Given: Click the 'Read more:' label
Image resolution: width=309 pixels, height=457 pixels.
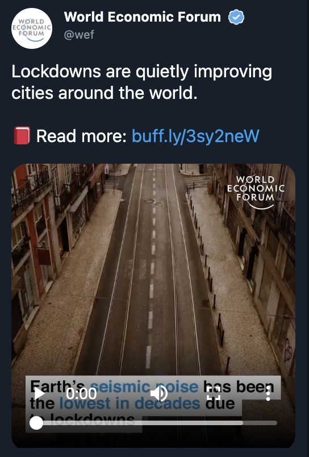Looking at the screenshot, I should pyautogui.click(x=81, y=136).
